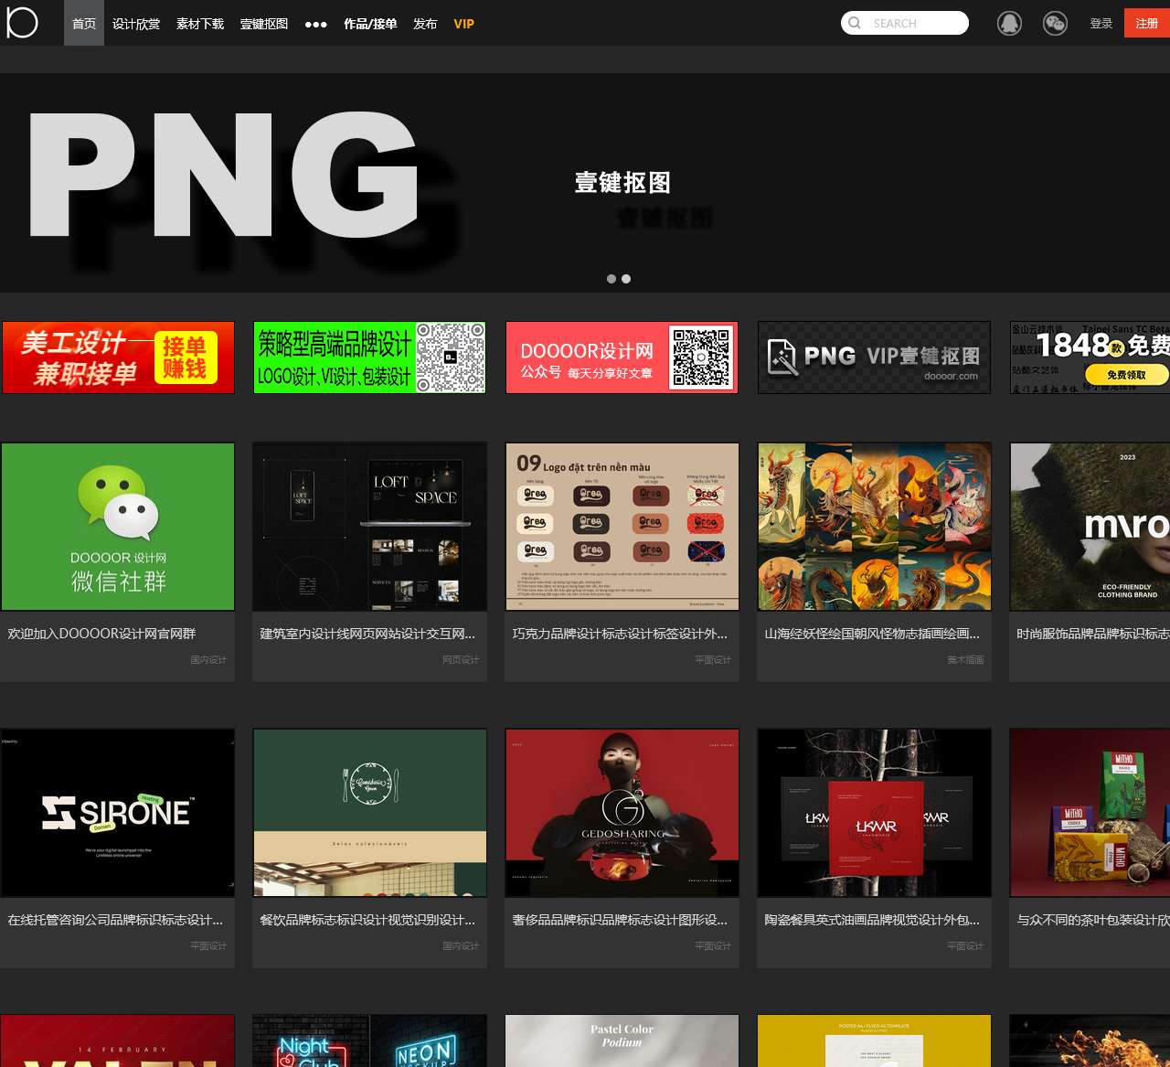The width and height of the screenshot is (1170, 1067).
Task: Open 设计欣赏 menu item
Action: tap(136, 24)
